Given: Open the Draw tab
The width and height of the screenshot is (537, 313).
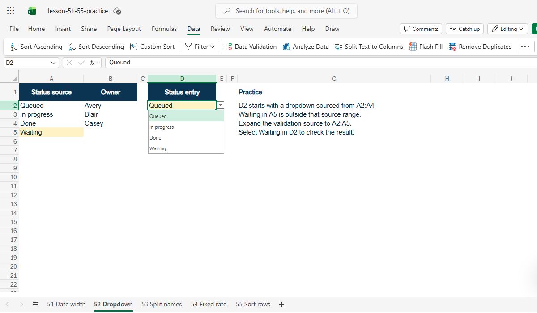Looking at the screenshot, I should click(332, 29).
